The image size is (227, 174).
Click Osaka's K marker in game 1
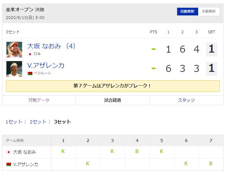pyautogui.click(x=63, y=151)
